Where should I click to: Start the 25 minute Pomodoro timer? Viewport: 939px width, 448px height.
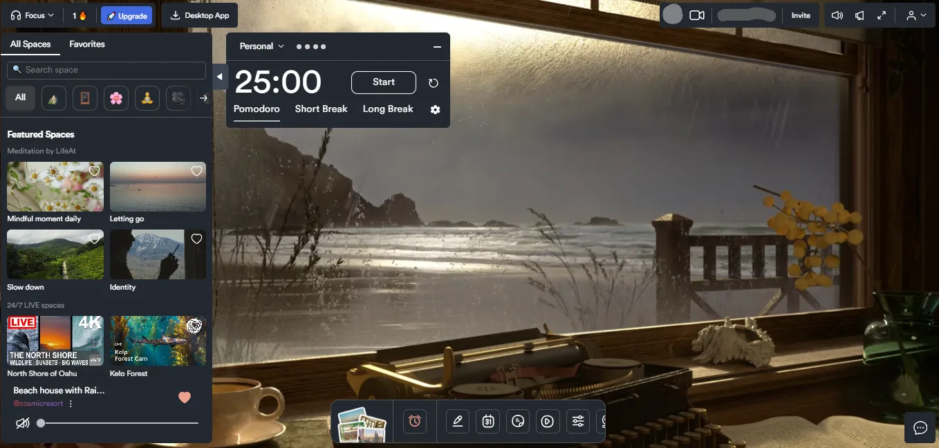(383, 82)
